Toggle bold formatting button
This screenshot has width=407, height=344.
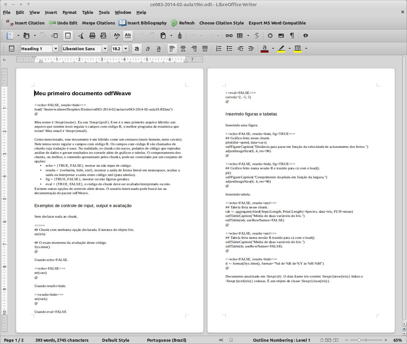[137, 49]
